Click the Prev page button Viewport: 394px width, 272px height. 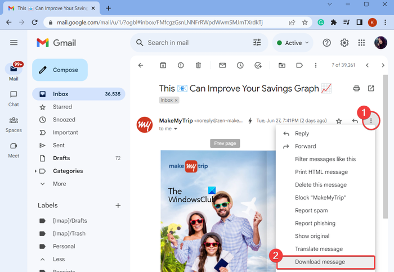coord(225,143)
